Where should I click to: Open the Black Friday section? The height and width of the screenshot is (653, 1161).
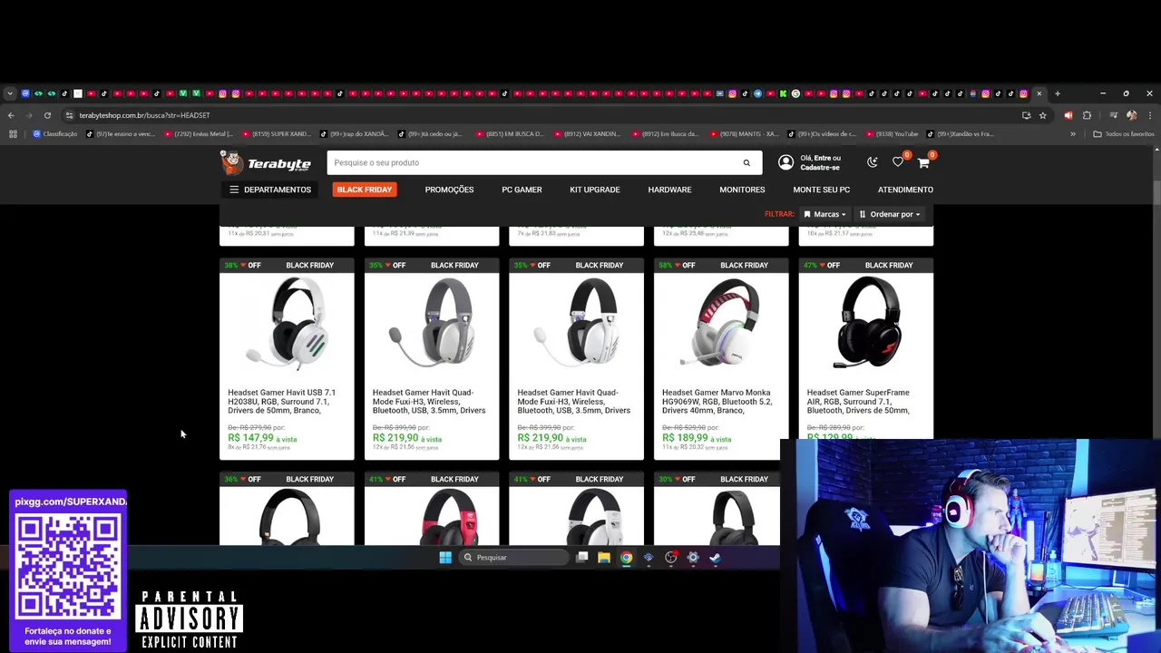point(365,190)
